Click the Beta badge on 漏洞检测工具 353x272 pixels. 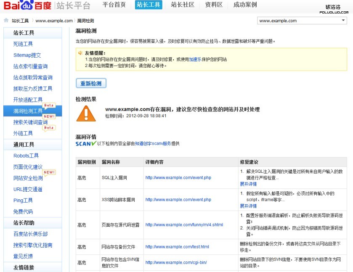49,106
